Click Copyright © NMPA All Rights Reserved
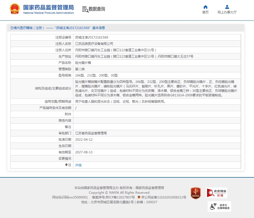Viewport: 254px width, 218px height. [119, 193]
